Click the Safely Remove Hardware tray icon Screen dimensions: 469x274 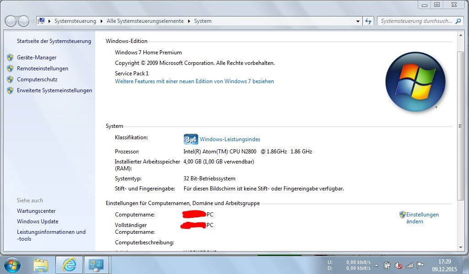coord(387,265)
